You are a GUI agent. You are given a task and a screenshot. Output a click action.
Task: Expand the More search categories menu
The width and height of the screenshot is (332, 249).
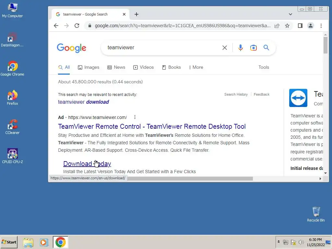point(196,67)
